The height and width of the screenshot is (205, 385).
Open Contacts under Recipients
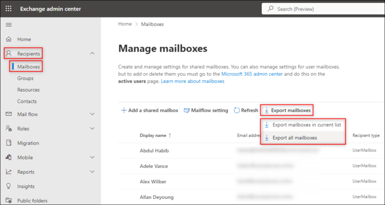tap(27, 101)
